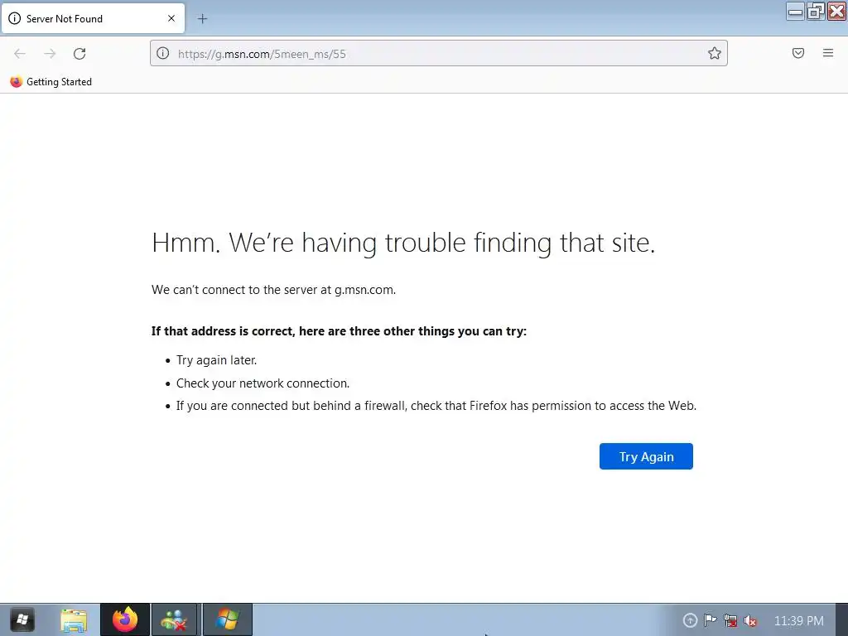Open the Windows Start menu
The image size is (848, 636).
click(22, 619)
